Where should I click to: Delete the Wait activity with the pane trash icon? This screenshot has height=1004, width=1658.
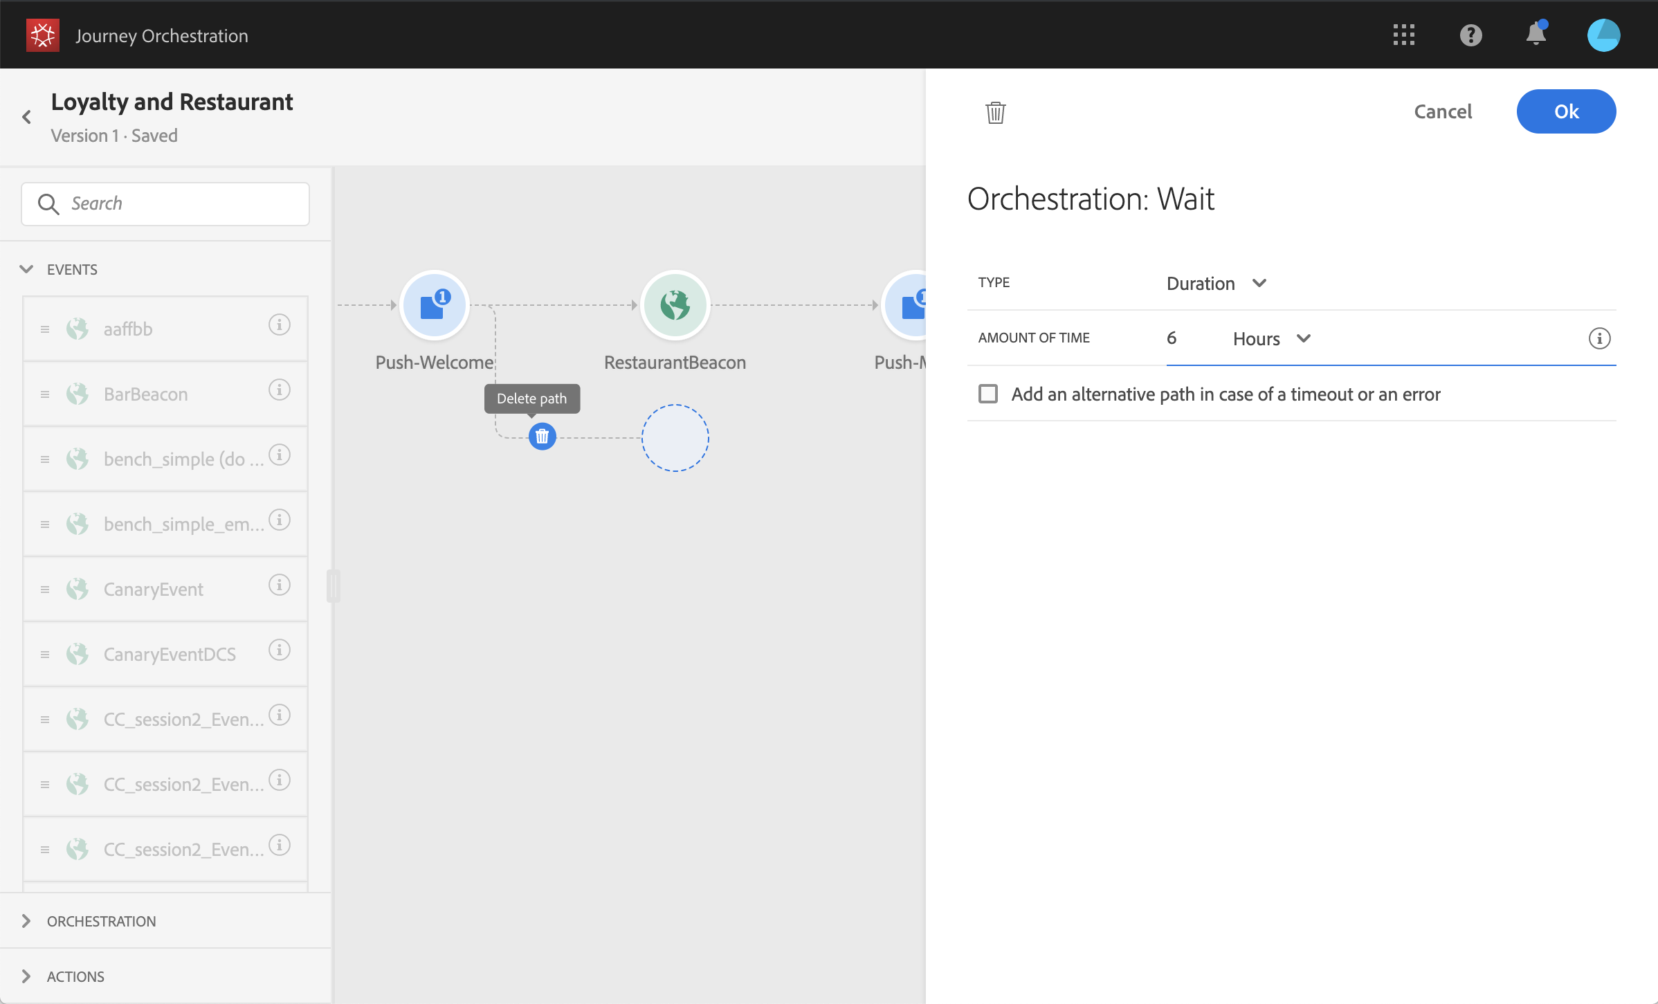pos(995,112)
